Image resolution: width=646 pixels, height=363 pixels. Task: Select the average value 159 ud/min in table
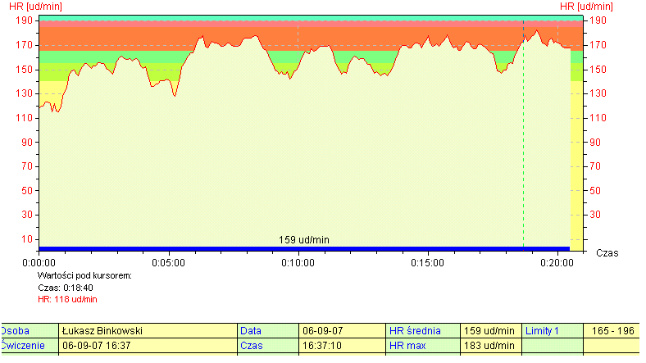[x=491, y=331]
